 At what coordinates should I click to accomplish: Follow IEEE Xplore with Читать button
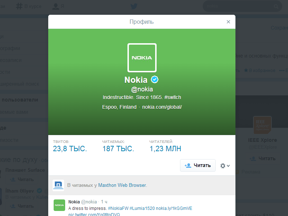pos(262,158)
